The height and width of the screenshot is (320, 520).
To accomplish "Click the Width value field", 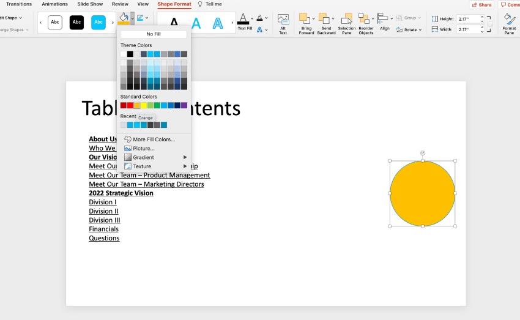I will 467,29.
